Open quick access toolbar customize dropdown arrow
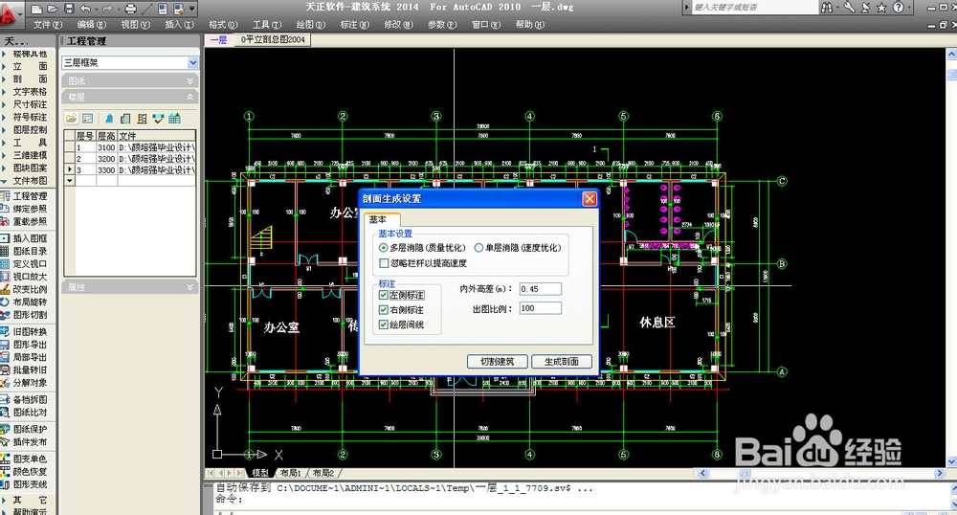Viewport: 957px width, 515px height. pos(192,9)
